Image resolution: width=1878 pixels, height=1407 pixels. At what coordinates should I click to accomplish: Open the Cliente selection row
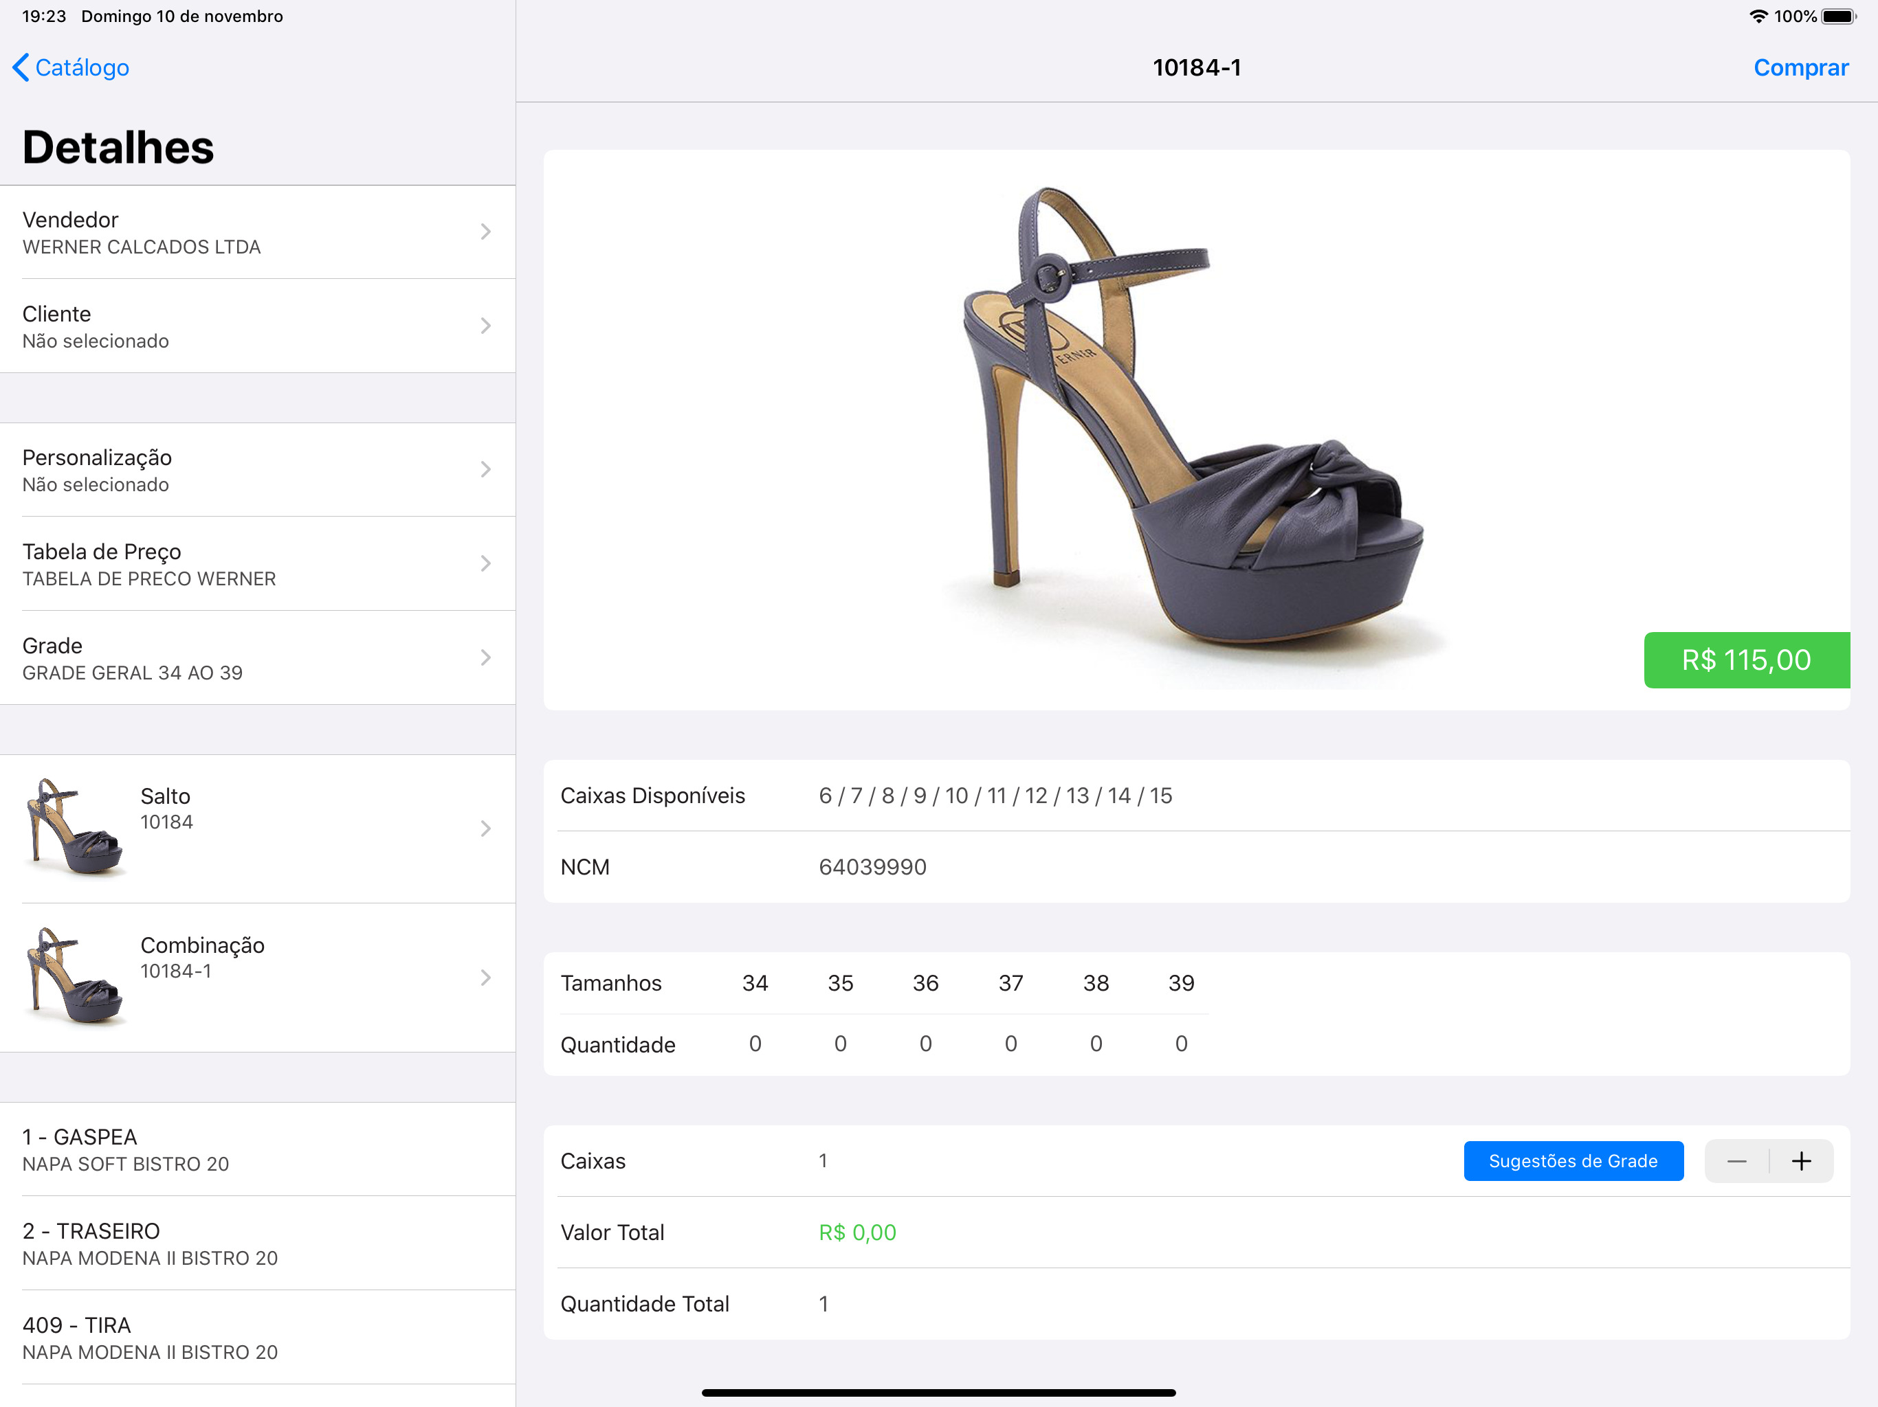pyautogui.click(x=257, y=326)
